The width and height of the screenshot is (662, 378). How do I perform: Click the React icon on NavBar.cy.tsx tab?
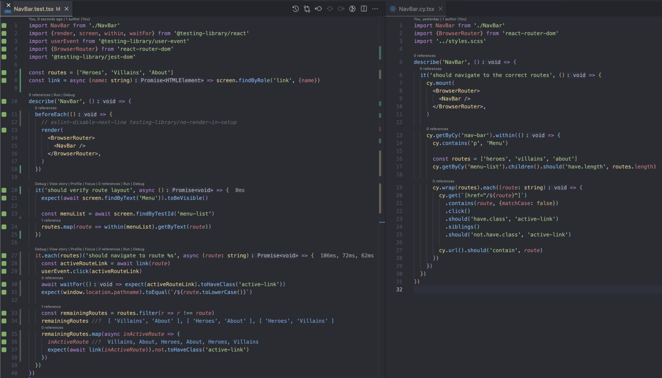pyautogui.click(x=393, y=9)
